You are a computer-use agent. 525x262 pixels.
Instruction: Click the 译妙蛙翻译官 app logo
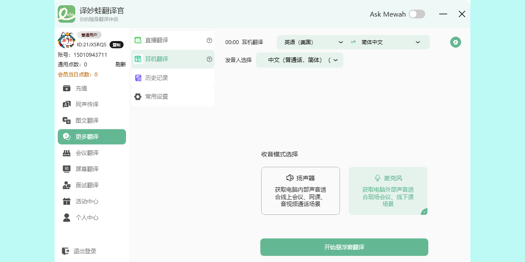point(66,14)
